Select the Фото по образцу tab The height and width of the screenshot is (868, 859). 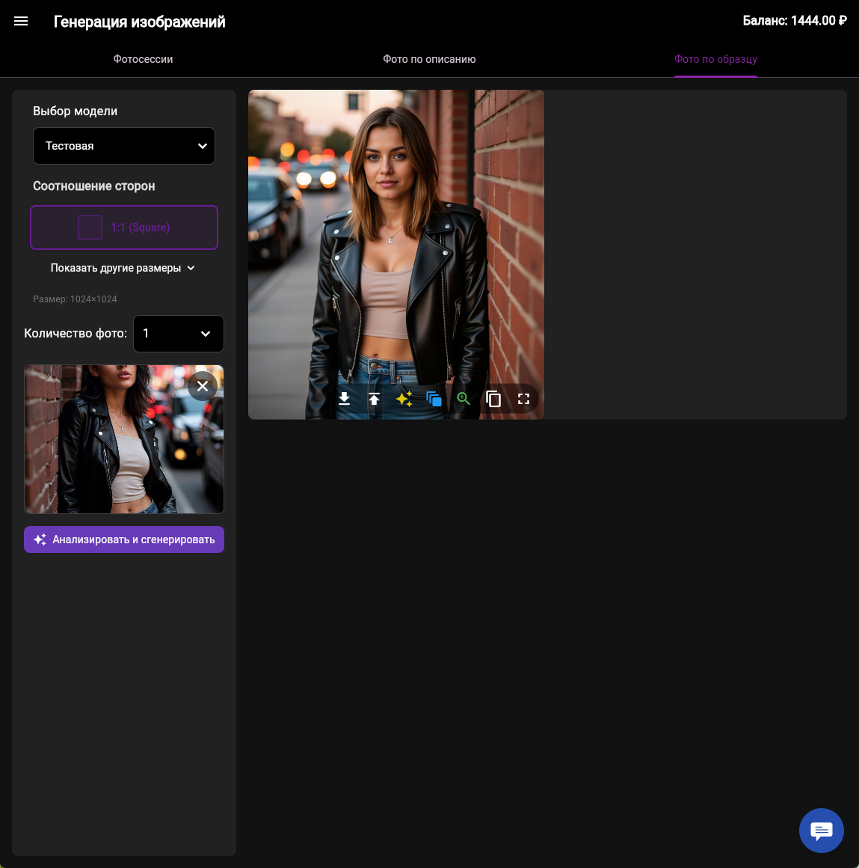coord(715,59)
